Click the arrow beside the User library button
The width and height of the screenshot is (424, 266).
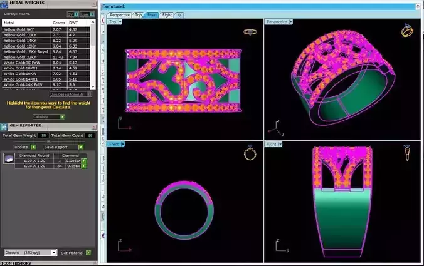92,14
